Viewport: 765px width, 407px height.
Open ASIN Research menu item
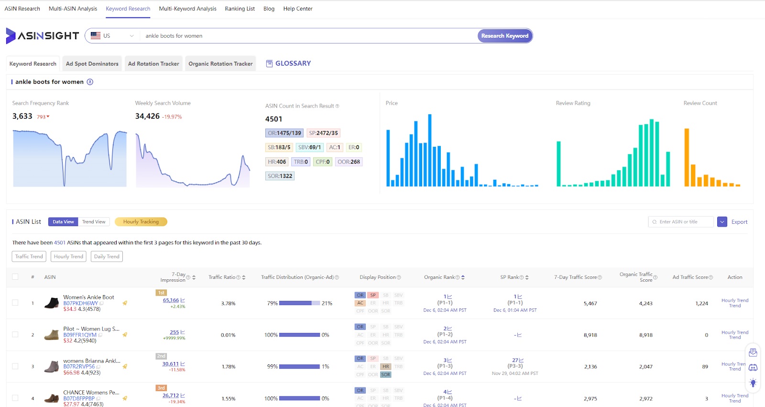22,9
